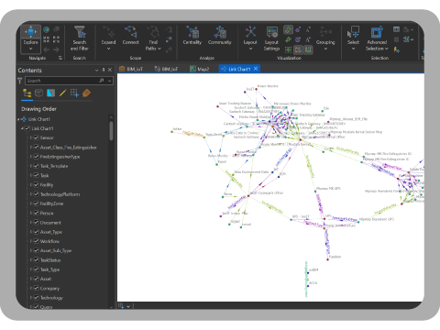The image size is (440, 330).
Task: Toggle the Facility layer visibility checkbox
Action: coord(36,184)
